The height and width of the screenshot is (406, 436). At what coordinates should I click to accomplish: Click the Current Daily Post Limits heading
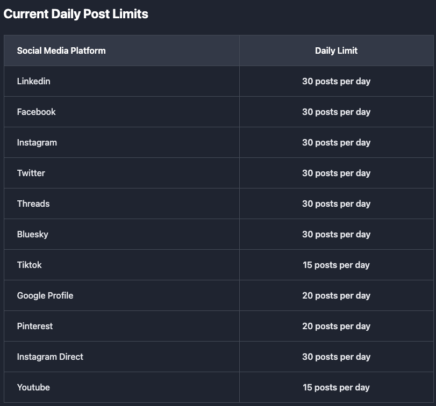tap(76, 14)
